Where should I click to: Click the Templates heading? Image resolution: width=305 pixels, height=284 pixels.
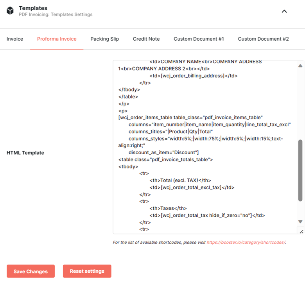tap(33, 8)
